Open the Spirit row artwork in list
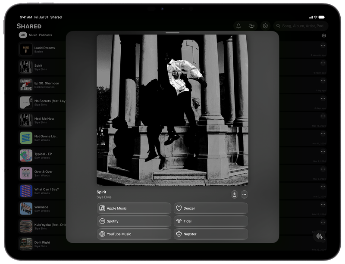 26,67
